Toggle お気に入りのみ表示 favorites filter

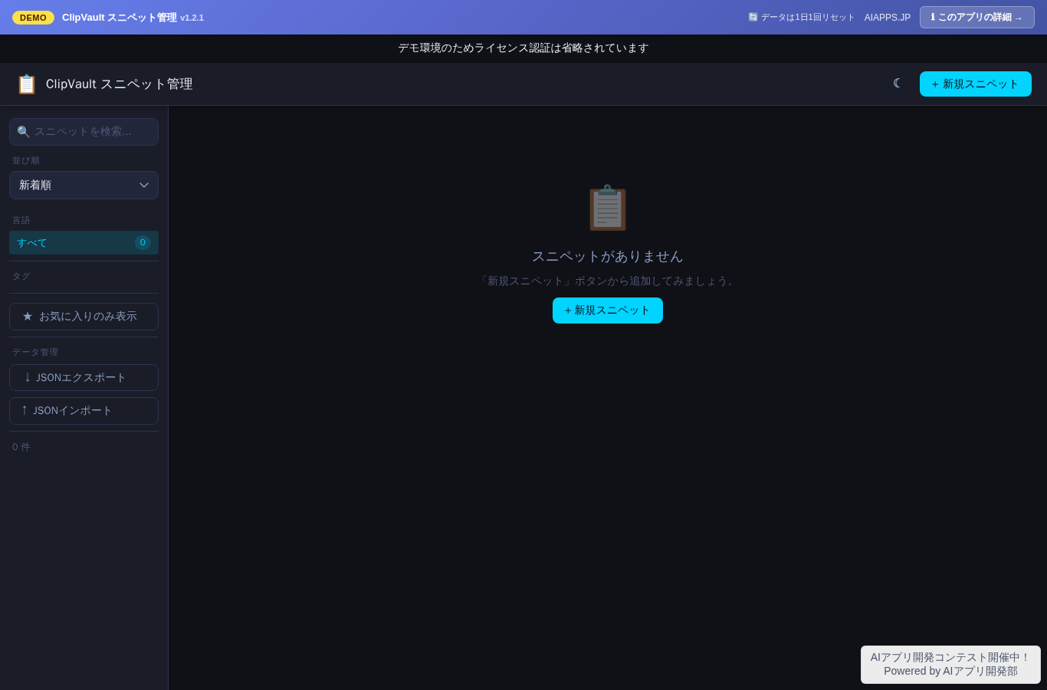tap(84, 317)
